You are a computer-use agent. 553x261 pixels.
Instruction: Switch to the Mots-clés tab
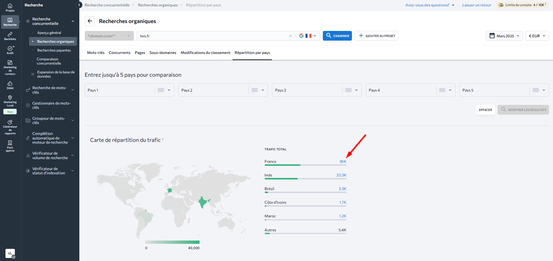tap(96, 53)
